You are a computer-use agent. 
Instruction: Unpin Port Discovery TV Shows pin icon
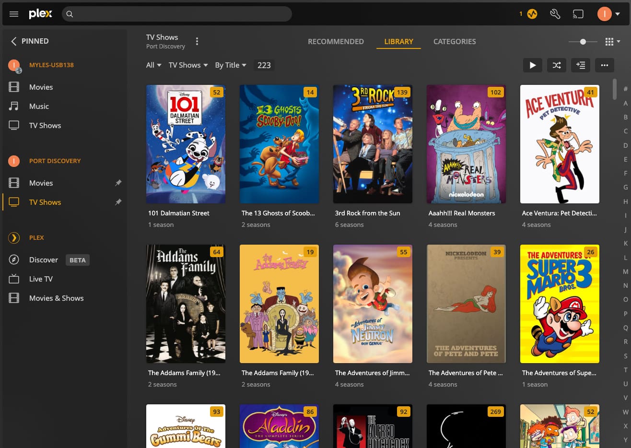click(x=118, y=202)
